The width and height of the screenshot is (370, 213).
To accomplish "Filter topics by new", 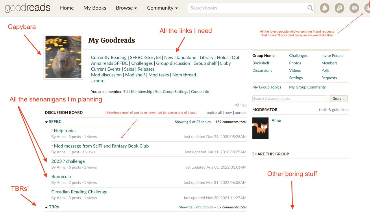I will [228, 113].
